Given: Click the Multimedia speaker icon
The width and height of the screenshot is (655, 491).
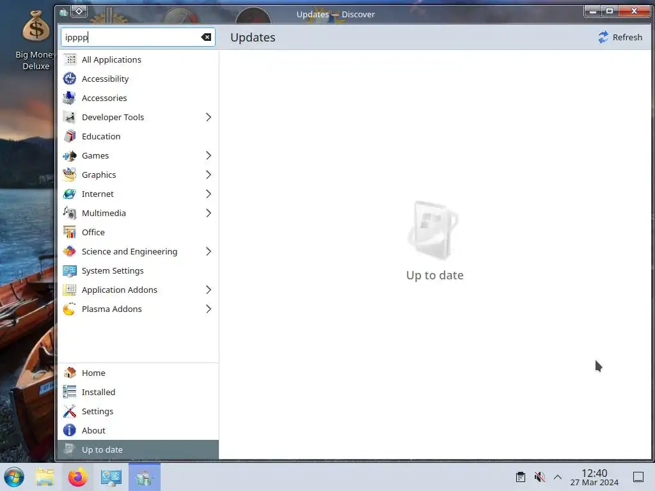Looking at the screenshot, I should point(70,214).
